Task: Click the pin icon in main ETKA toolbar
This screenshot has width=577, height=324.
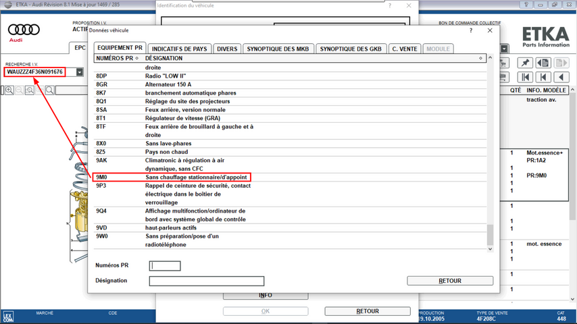Action: [x=525, y=63]
